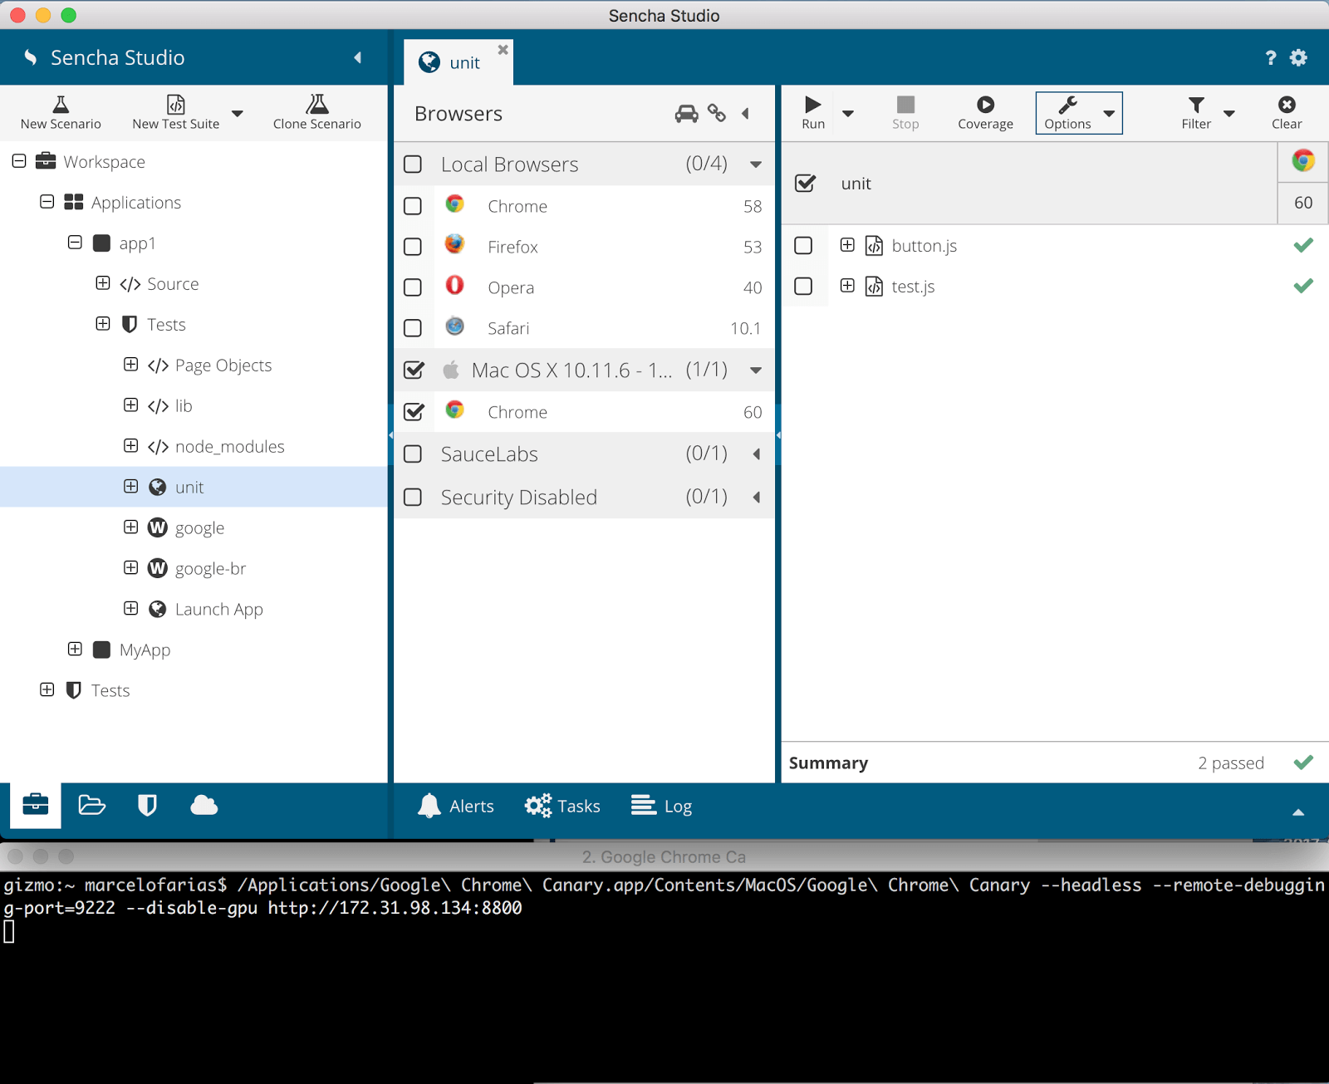Collapse the app1 tree node
This screenshot has height=1084, width=1329.
point(75,242)
